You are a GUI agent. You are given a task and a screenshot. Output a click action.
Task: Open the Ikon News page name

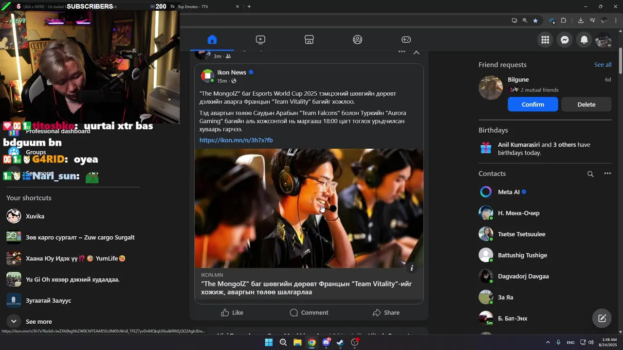pos(232,72)
